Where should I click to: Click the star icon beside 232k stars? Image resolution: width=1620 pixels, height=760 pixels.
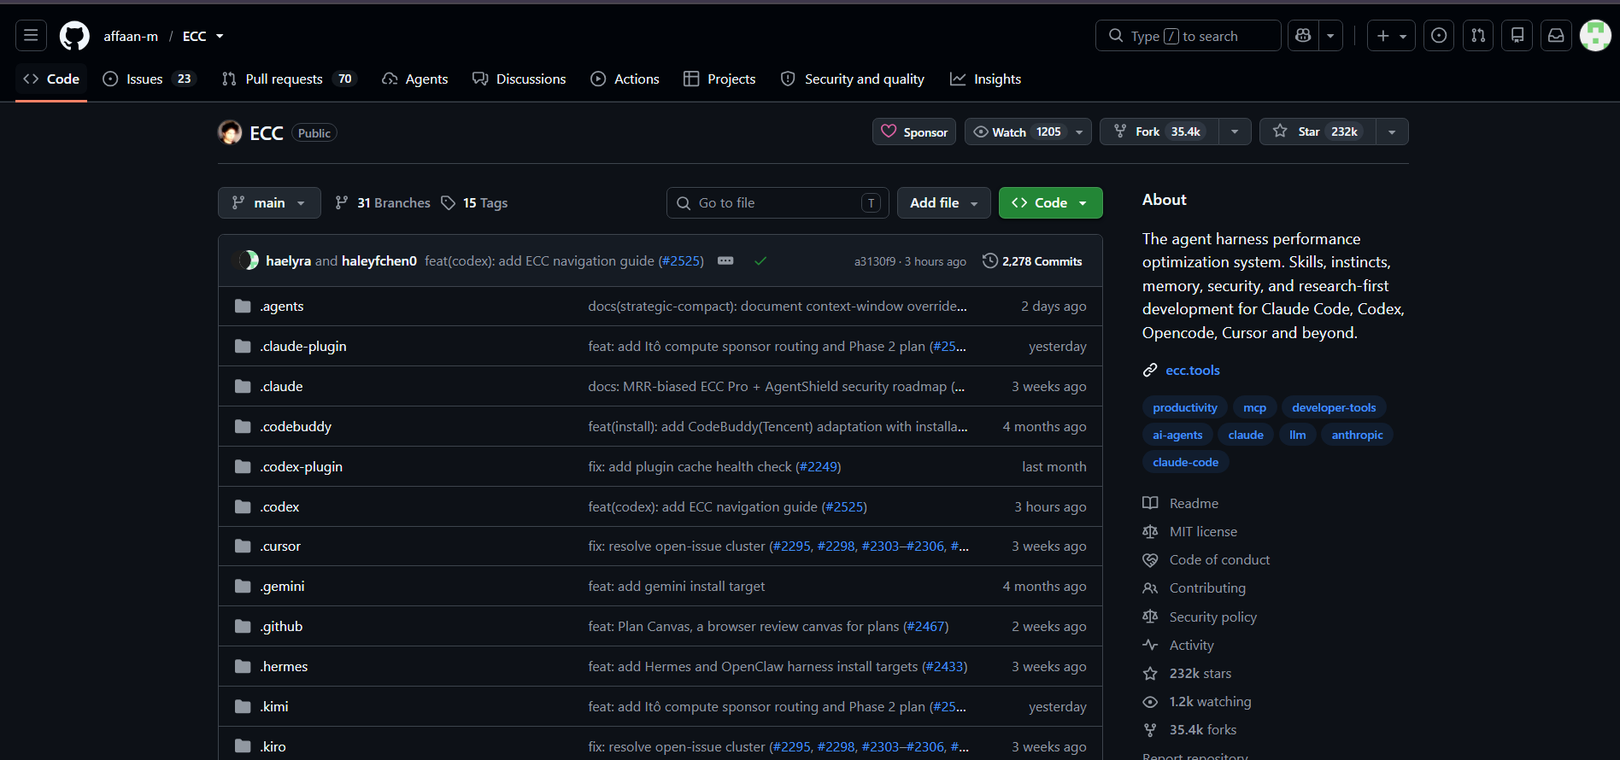coord(1150,673)
